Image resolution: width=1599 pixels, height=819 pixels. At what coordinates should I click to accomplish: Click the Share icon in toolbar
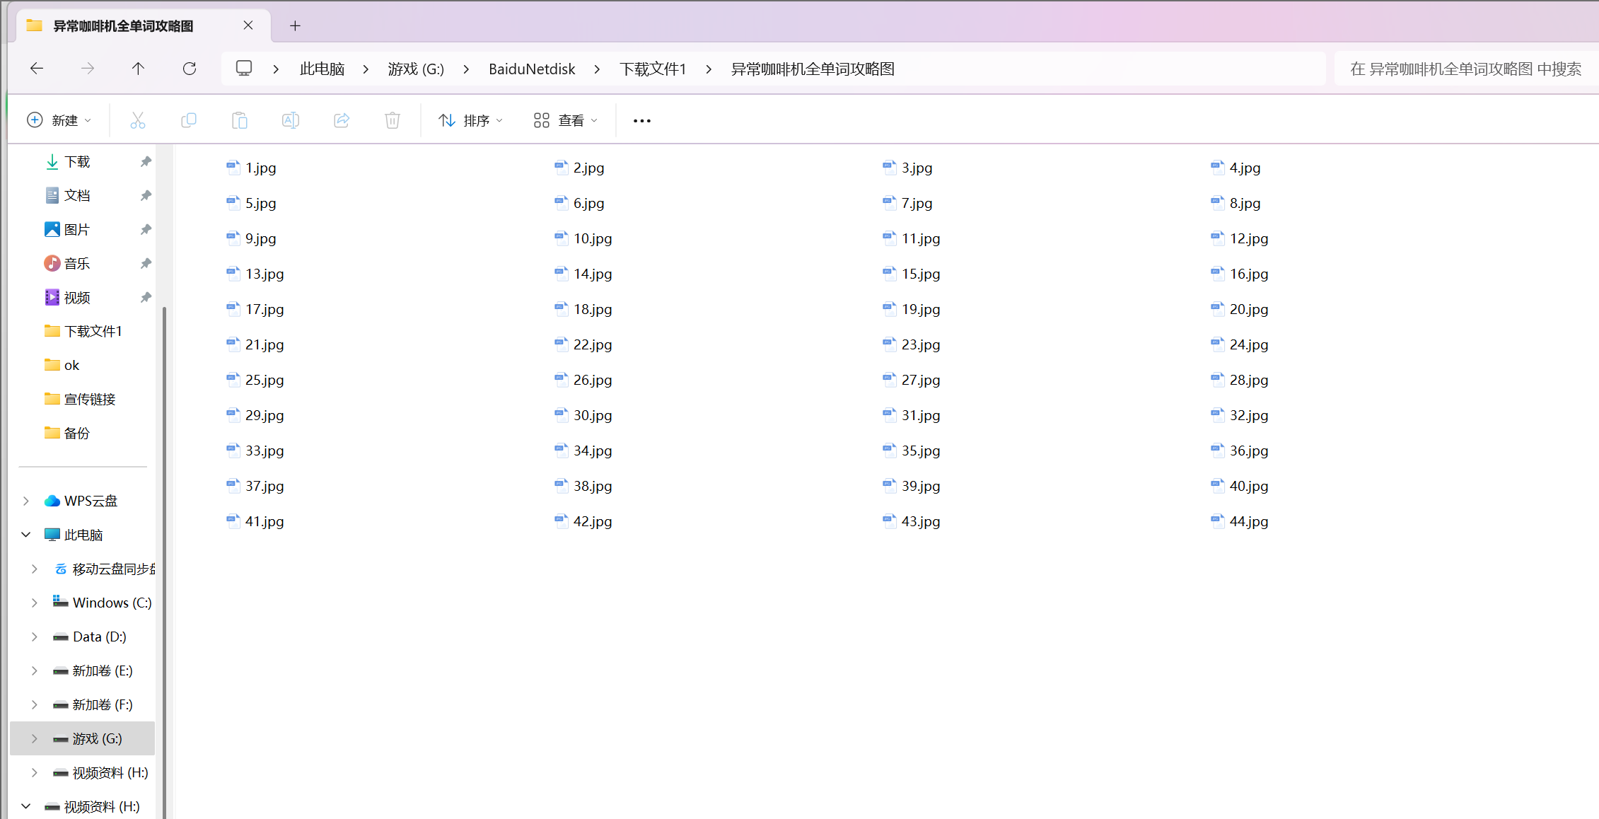coord(342,120)
